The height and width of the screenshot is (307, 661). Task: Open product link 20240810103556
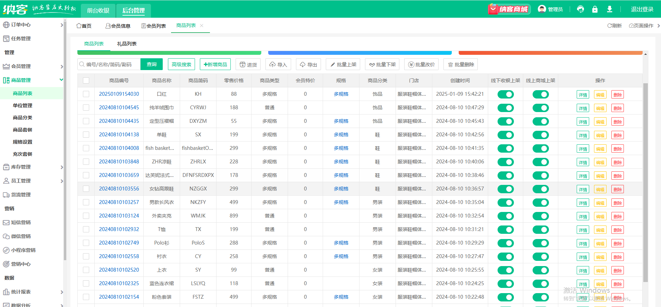[x=119, y=189]
